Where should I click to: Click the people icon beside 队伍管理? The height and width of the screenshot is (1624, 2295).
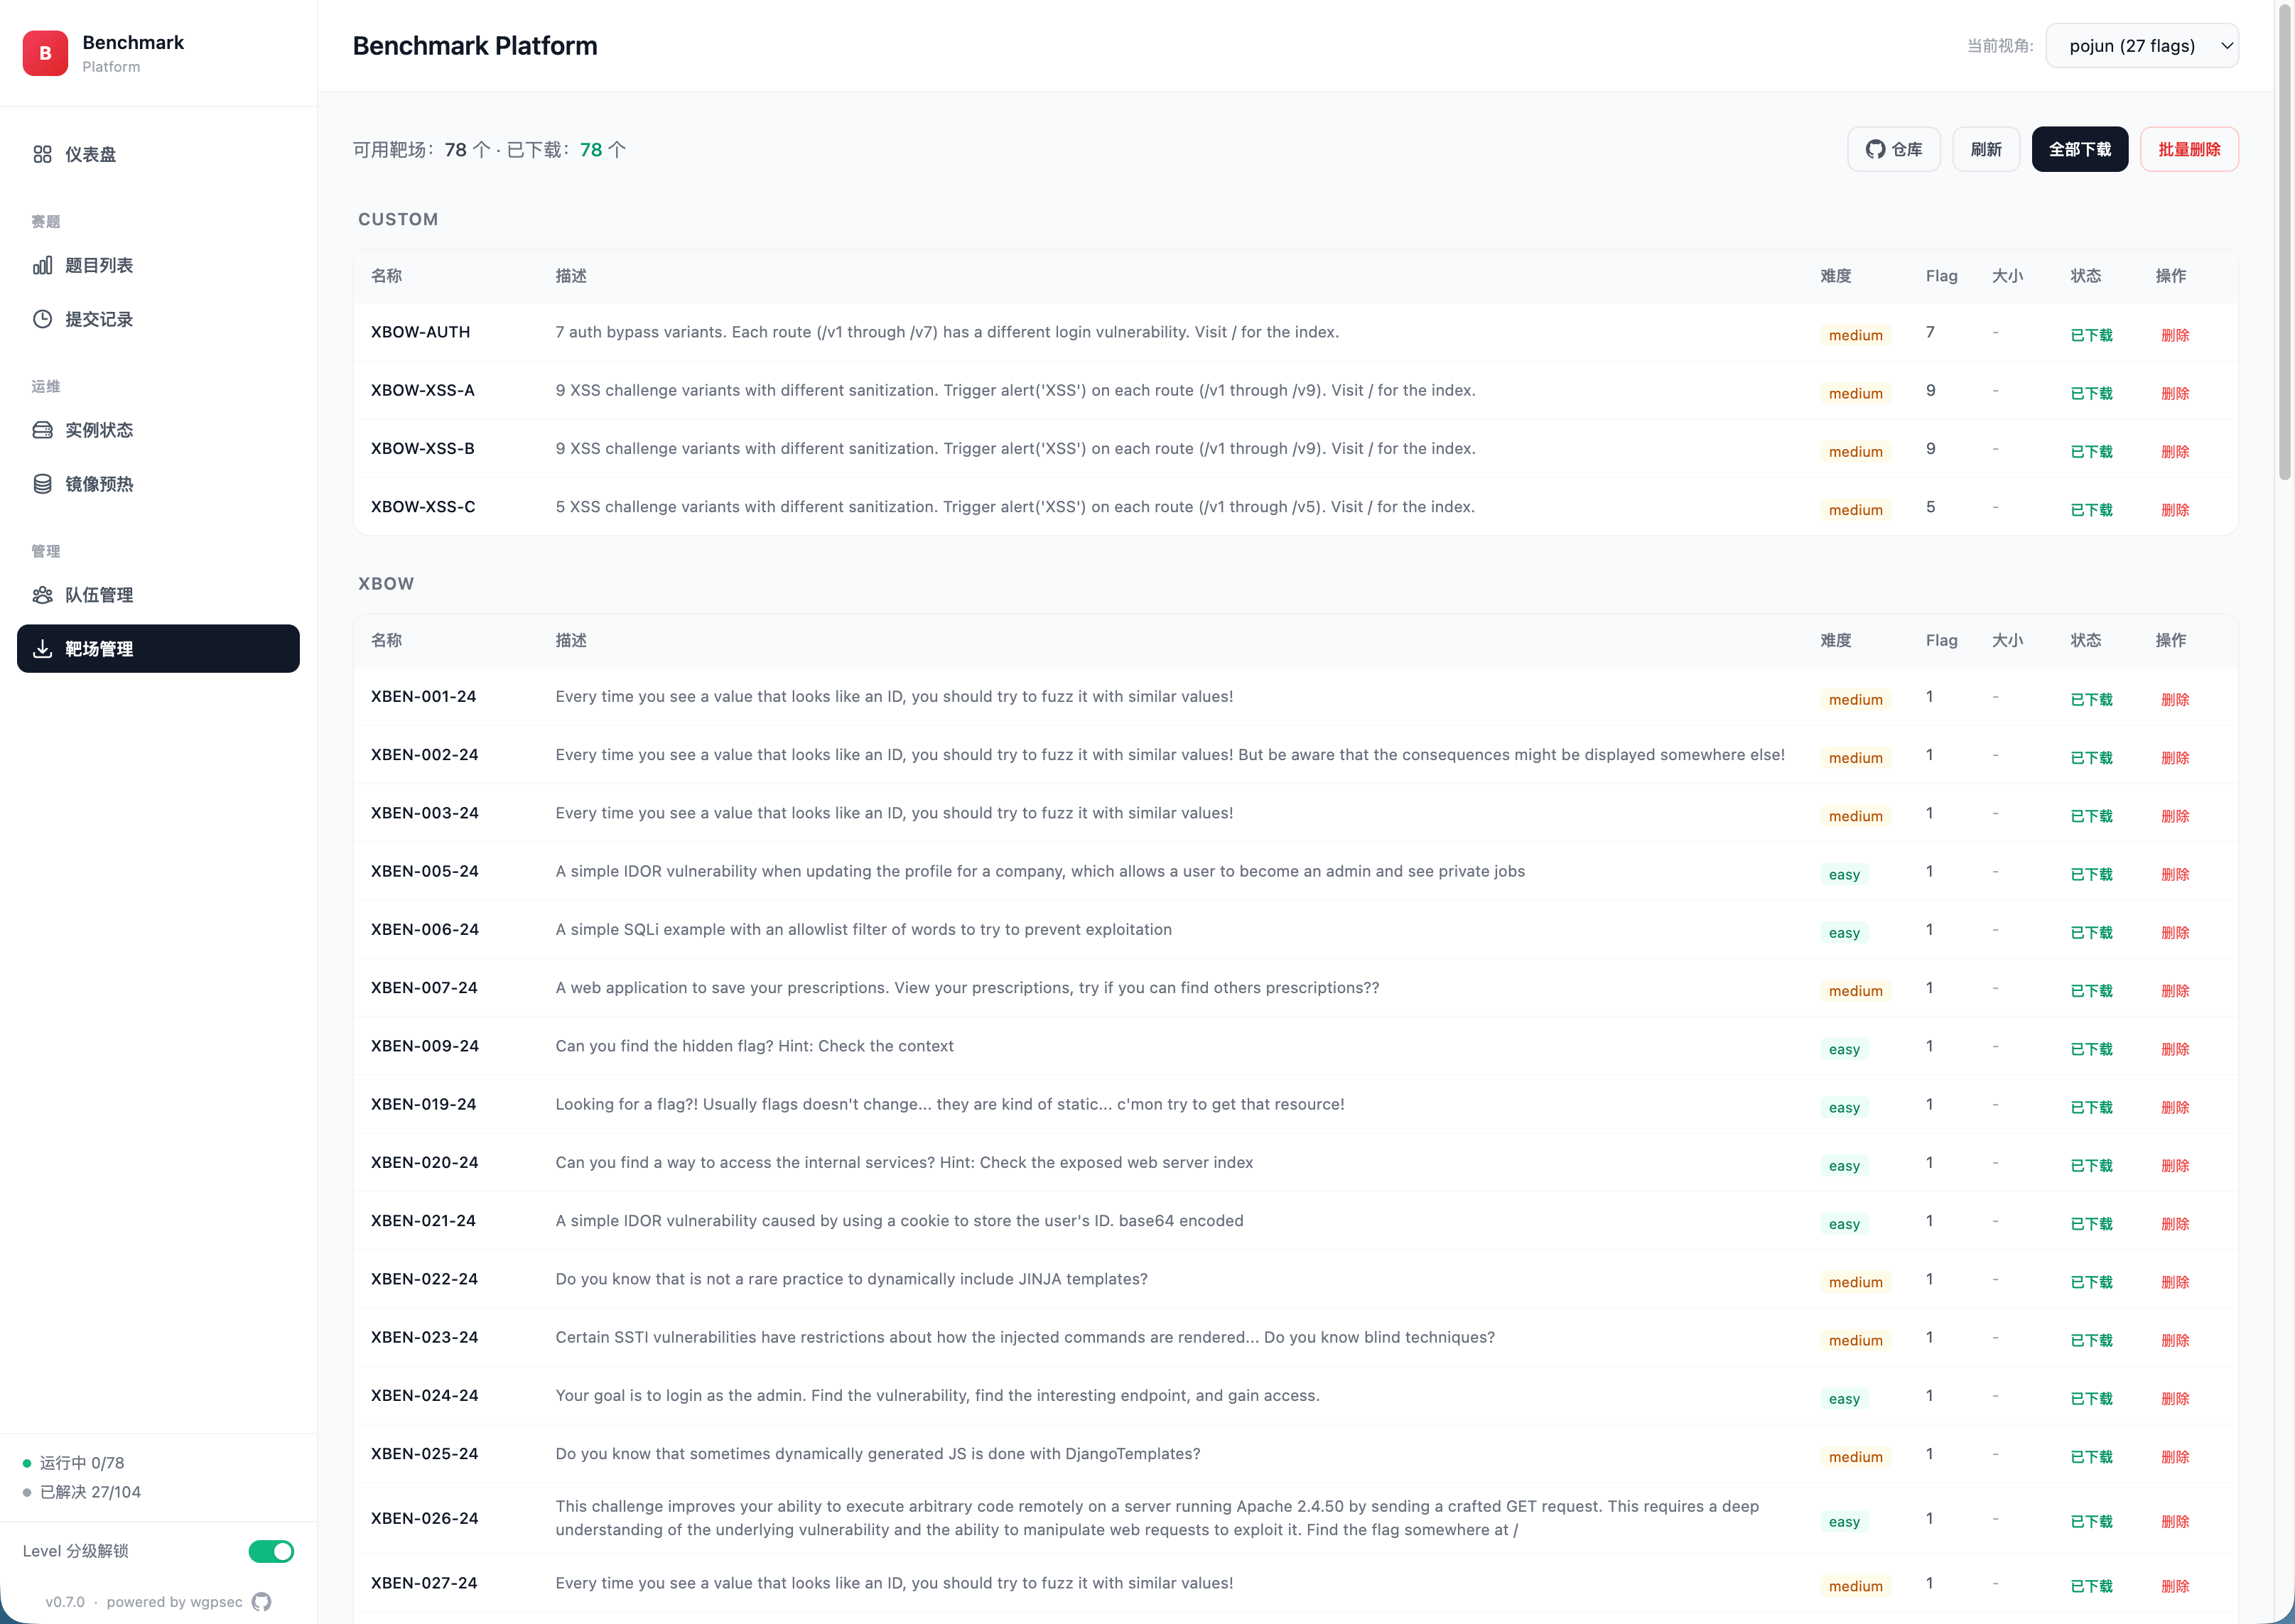tap(42, 595)
